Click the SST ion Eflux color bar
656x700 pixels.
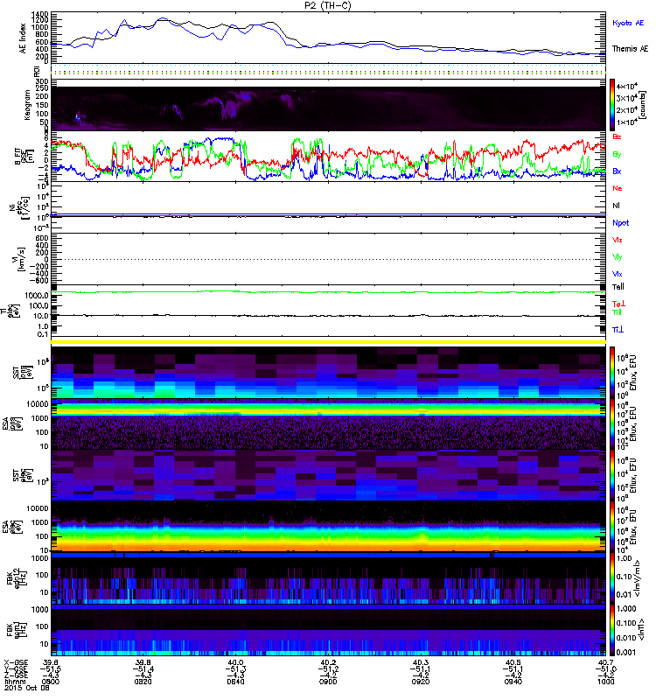[612, 373]
